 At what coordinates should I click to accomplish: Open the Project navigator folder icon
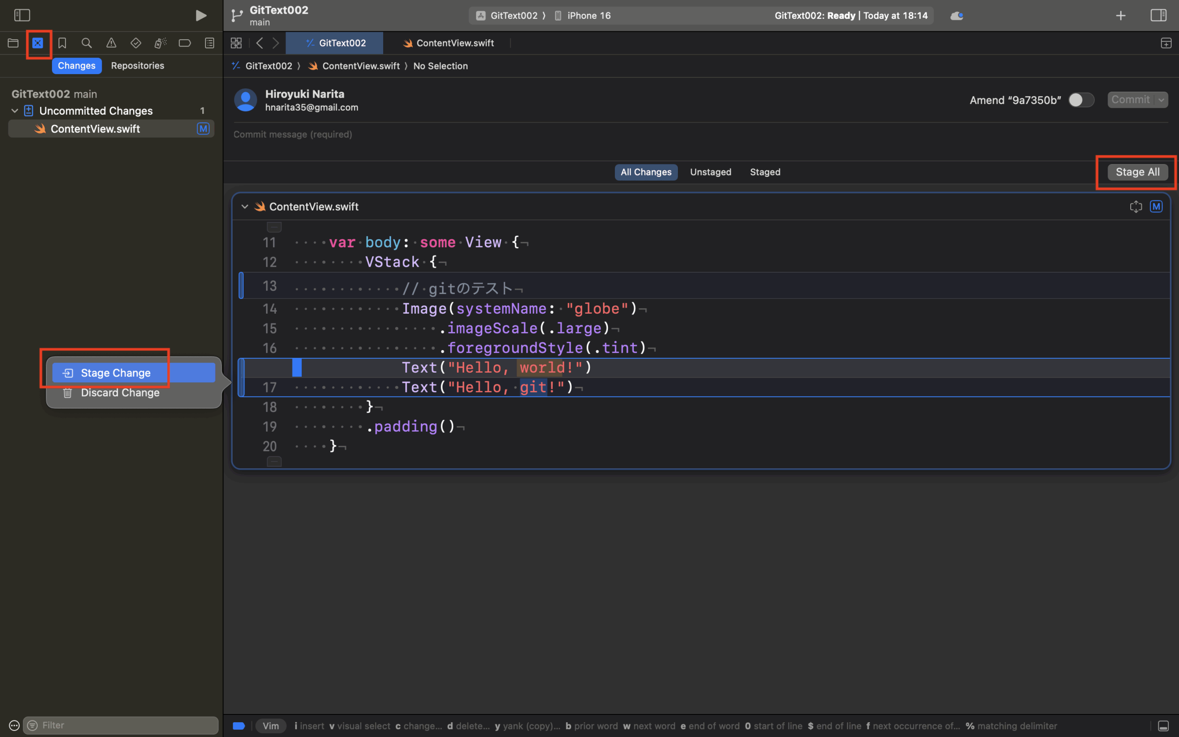pyautogui.click(x=13, y=43)
